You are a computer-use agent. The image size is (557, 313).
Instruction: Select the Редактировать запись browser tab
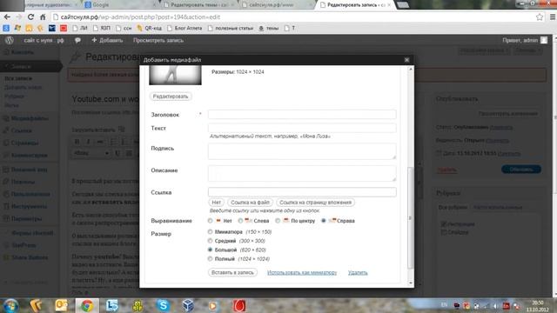pos(355,5)
